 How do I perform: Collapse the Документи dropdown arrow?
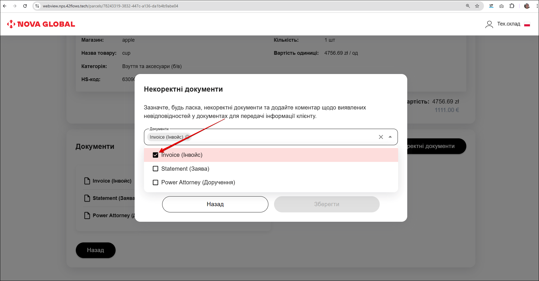390,137
